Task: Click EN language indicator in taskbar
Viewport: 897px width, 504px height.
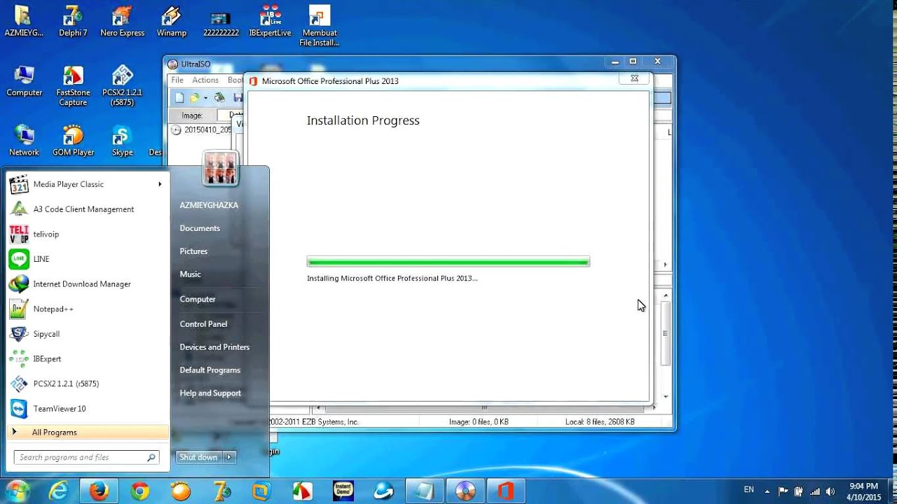Action: [x=748, y=489]
